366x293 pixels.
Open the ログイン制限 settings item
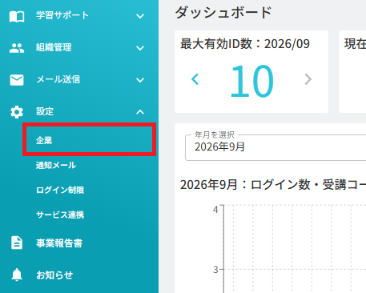click(60, 190)
